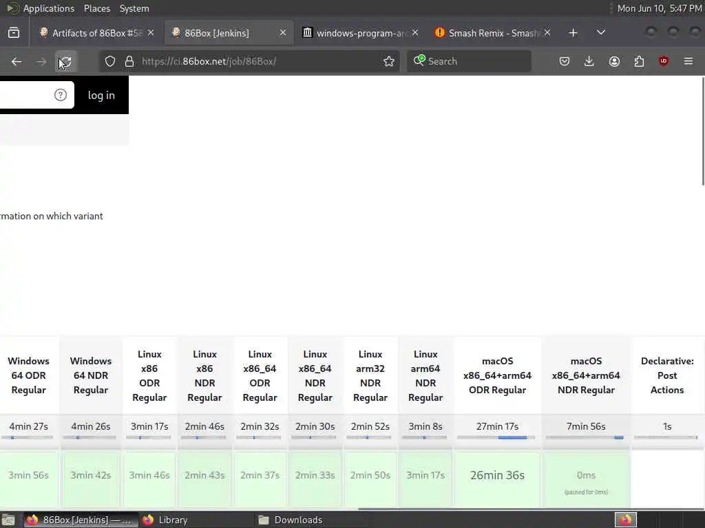Click Linux x86 NDR Regular stage header

click(204, 376)
